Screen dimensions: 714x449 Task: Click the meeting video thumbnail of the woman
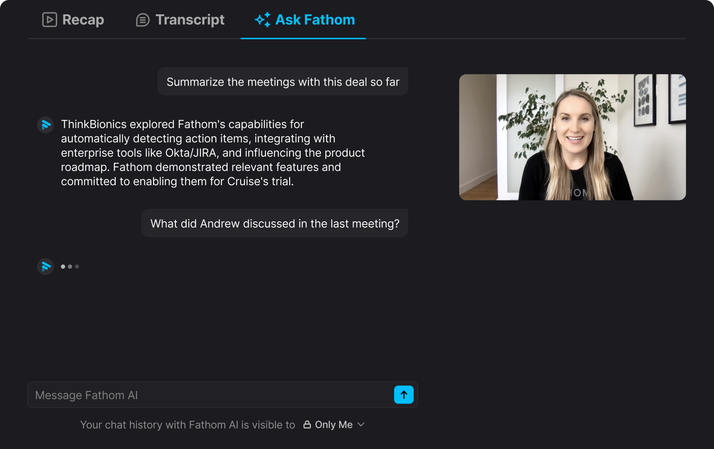coord(572,137)
